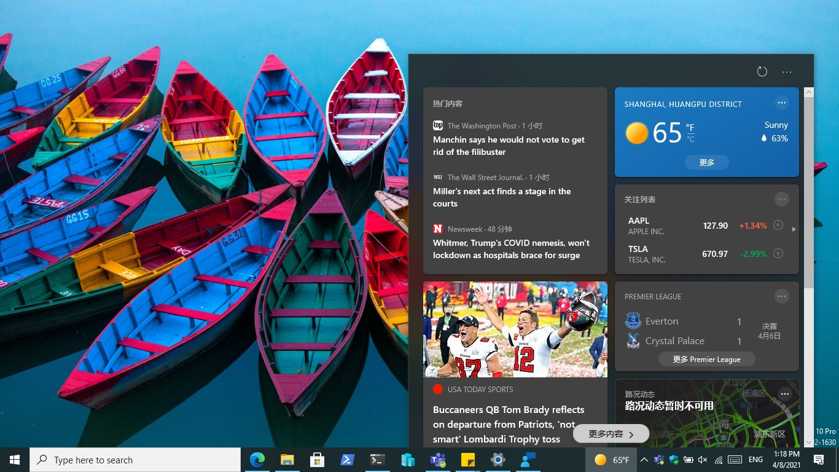Refresh the news feed with the refresh icon
The width and height of the screenshot is (839, 472).
(x=762, y=71)
